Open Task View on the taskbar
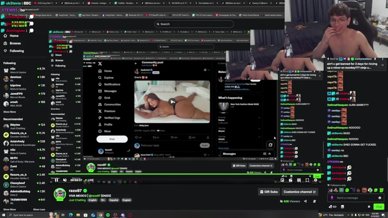This screenshot has height=218, width=388. pos(63,215)
